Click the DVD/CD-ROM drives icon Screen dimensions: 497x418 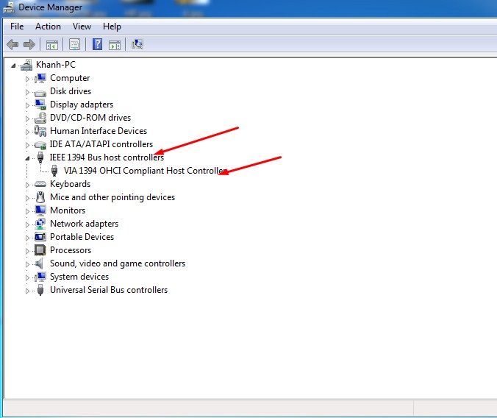[40, 118]
